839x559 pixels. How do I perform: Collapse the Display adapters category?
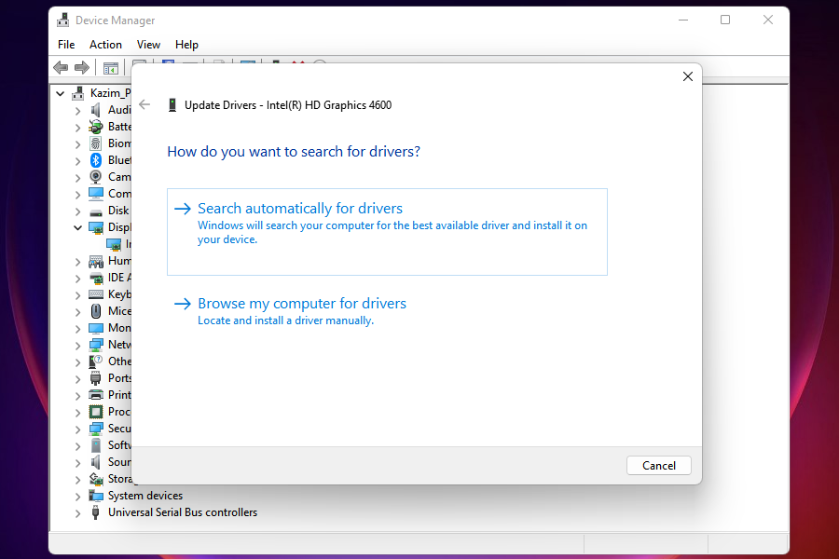(x=77, y=227)
